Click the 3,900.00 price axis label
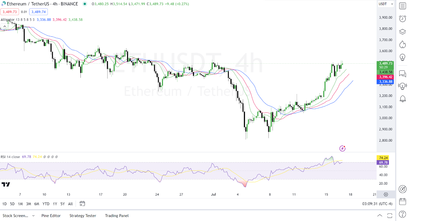Image resolution: width=441 pixels, height=221 pixels. pyautogui.click(x=385, y=17)
